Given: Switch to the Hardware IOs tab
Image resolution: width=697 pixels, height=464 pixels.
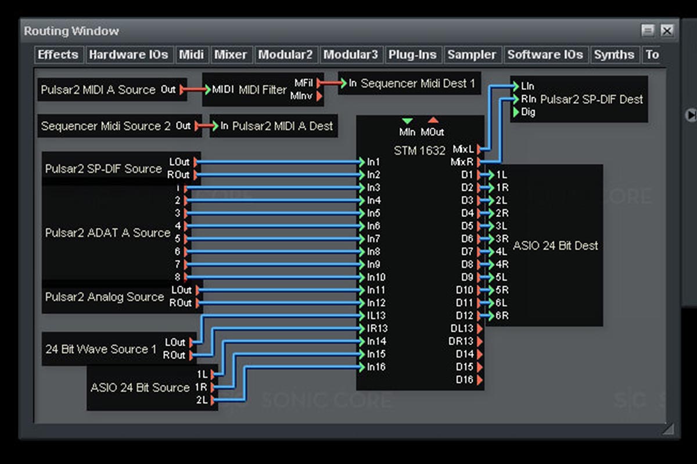Looking at the screenshot, I should (128, 55).
